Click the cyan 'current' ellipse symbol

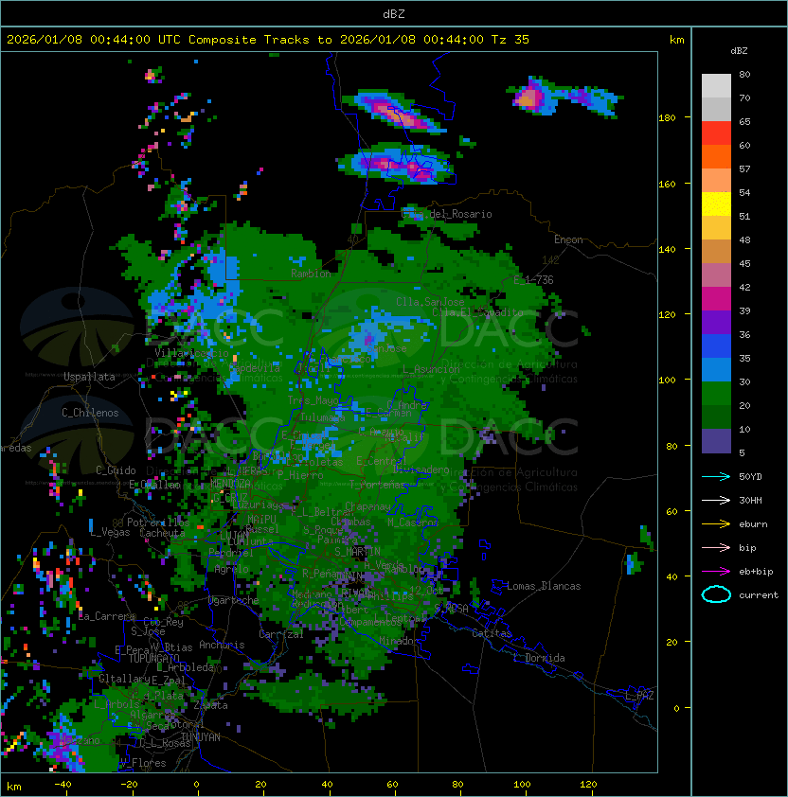[716, 594]
